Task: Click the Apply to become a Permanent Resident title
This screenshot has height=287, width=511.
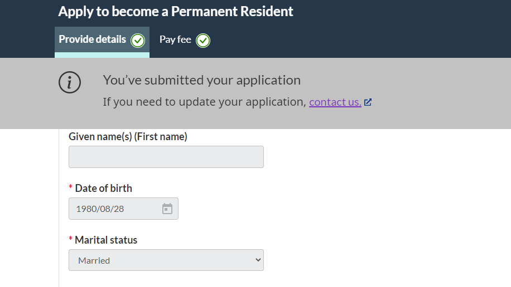Action: pos(176,11)
